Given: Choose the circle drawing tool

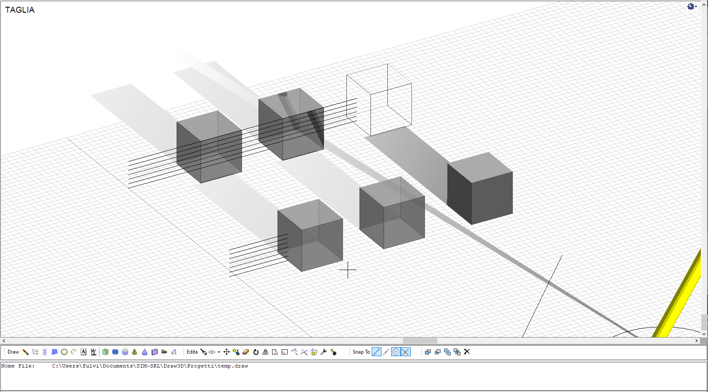Looking at the screenshot, I should [64, 352].
